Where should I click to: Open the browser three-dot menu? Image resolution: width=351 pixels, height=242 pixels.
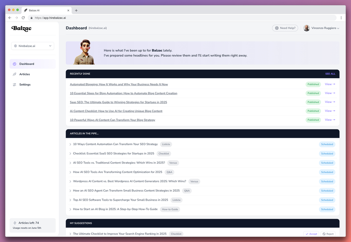coord(341,18)
